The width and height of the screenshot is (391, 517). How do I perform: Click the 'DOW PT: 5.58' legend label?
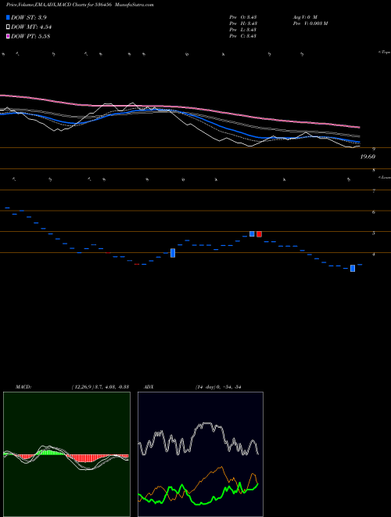30,36
